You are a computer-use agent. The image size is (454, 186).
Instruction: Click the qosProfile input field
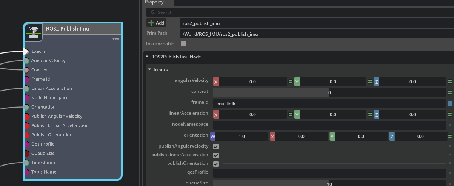(x=329, y=173)
